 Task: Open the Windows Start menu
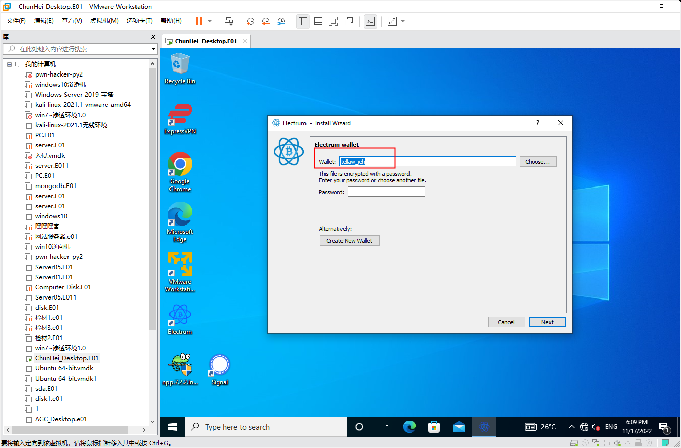point(173,427)
